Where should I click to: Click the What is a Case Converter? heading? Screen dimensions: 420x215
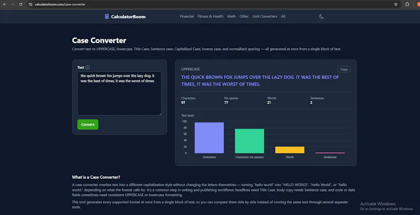point(96,177)
